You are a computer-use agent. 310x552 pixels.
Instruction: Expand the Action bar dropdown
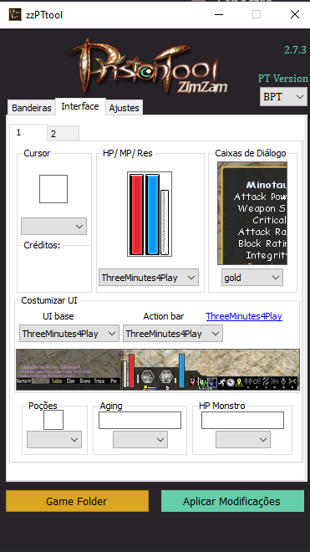click(x=173, y=334)
